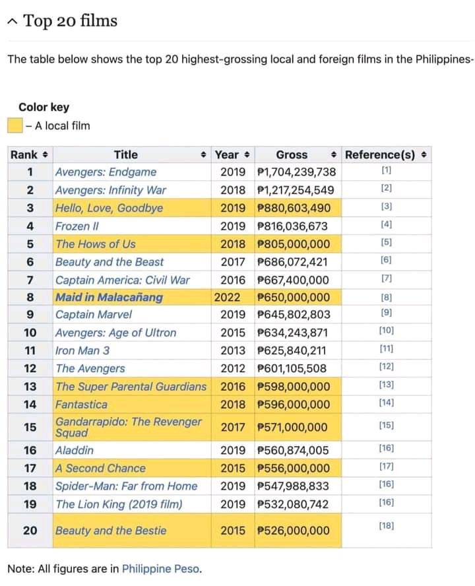
Task: Open reference [13] citation
Action: [387, 385]
